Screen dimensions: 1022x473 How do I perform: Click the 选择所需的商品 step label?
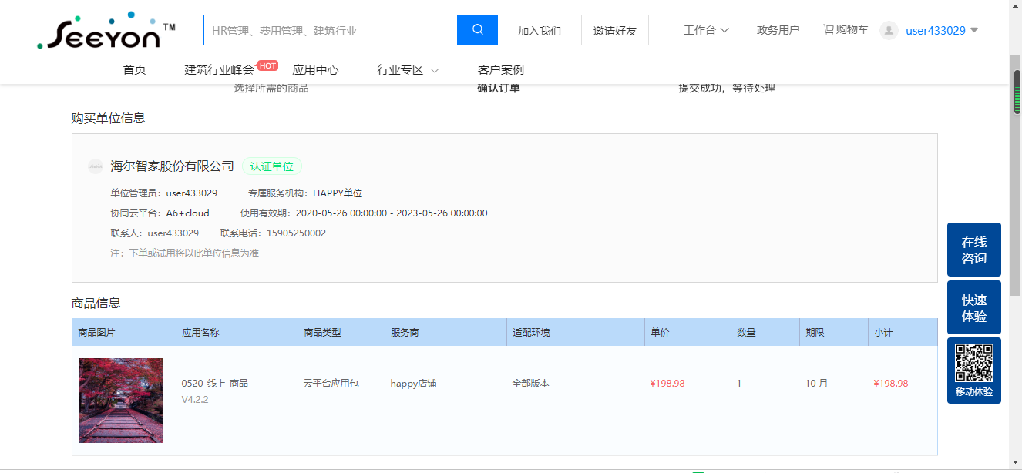(271, 89)
